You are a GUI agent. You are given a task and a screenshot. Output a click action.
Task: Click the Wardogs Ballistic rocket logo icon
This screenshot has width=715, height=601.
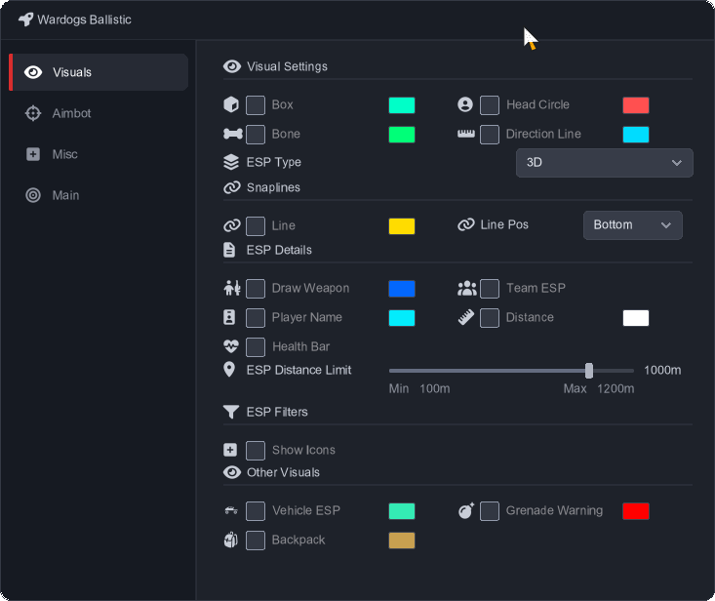pos(25,20)
